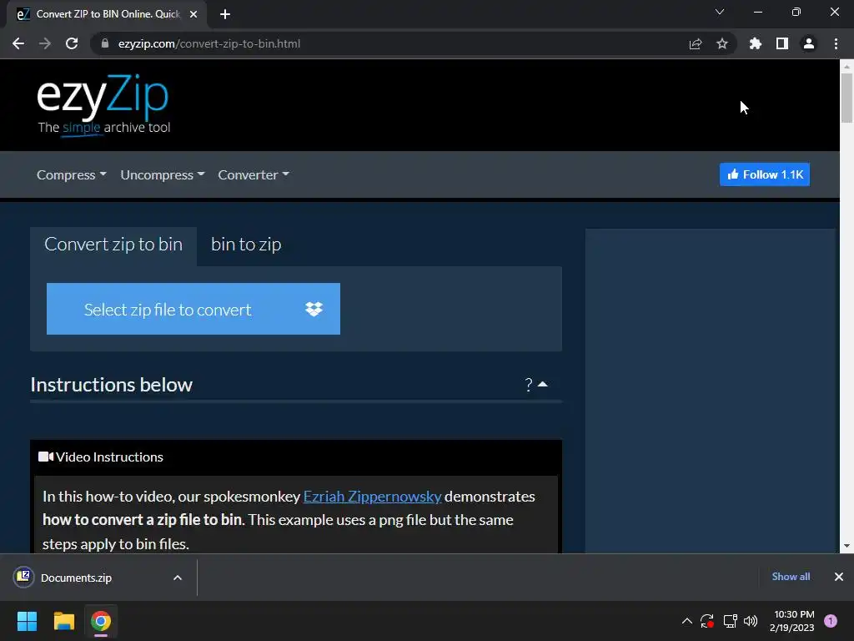
Task: Close the downloads bar
Action: [839, 577]
